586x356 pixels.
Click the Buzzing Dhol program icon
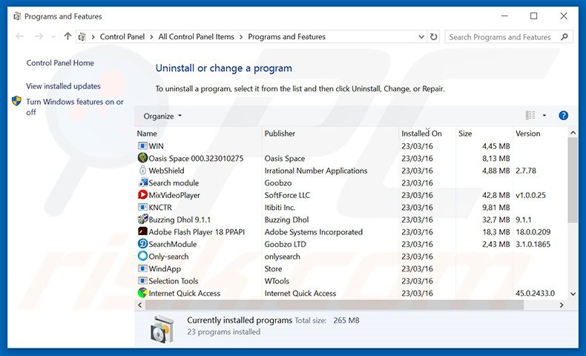[x=142, y=220]
